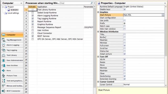Select the Text Library navigation item

pyautogui.click(x=12, y=55)
